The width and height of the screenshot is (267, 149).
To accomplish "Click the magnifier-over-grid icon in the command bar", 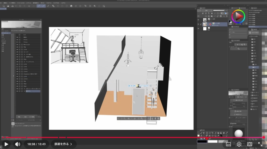I will (x=95, y=6).
